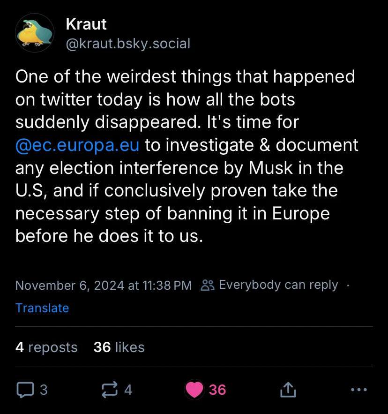The width and height of the screenshot is (388, 414).
Task: View the list of 36 likes
Action: [x=119, y=347]
